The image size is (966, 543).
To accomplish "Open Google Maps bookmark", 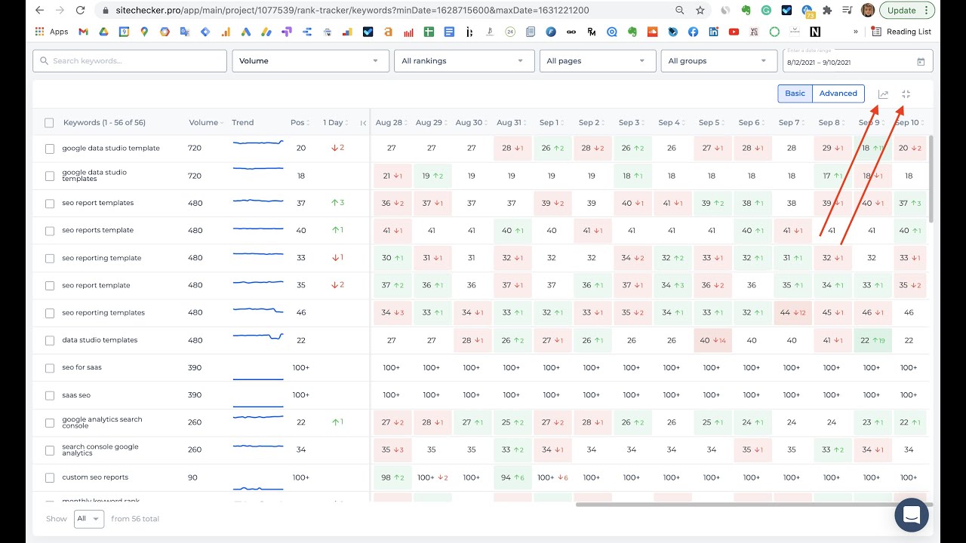I will click(144, 32).
